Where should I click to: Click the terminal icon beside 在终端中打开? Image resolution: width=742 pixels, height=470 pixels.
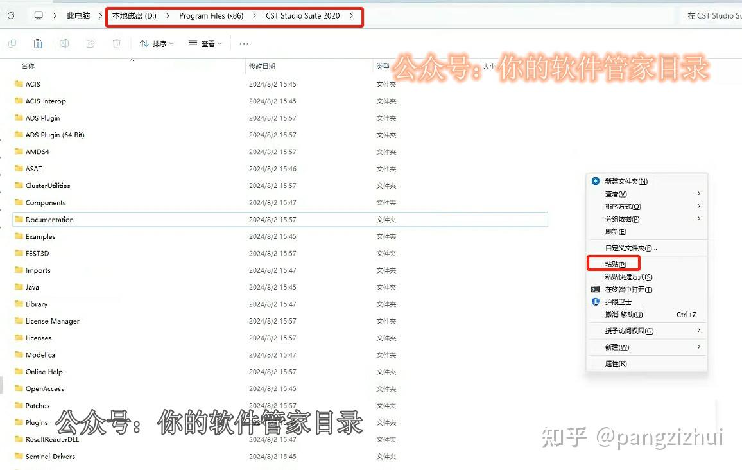click(595, 289)
